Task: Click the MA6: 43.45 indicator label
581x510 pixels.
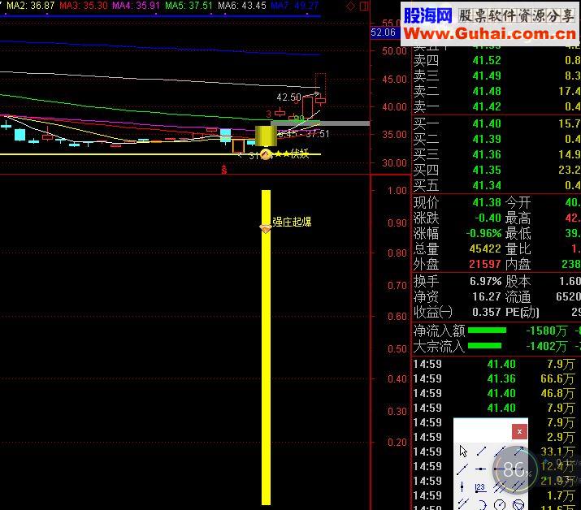Action: 242,6
